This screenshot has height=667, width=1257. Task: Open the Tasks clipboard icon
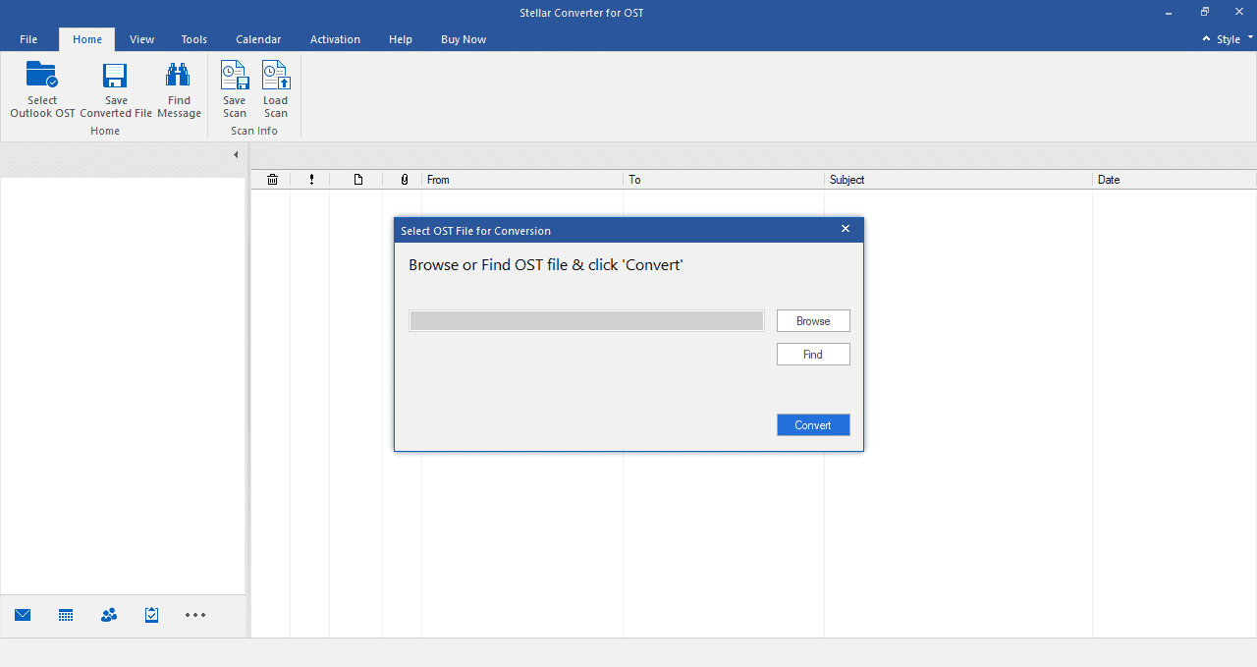[151, 615]
